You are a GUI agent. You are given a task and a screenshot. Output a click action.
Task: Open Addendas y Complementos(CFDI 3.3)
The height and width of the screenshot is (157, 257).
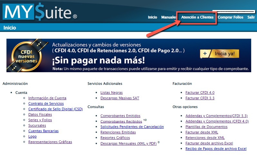tap(216, 116)
